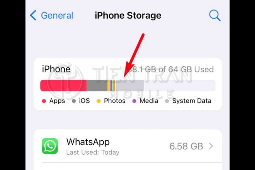Viewport: 255px width, 170px height.
Task: Select the Photos legend label
Action: (115, 101)
